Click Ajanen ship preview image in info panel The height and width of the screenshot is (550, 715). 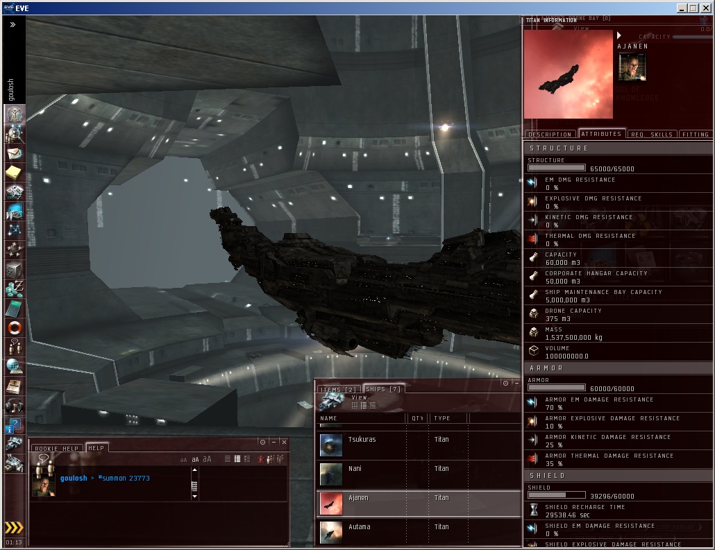click(568, 74)
